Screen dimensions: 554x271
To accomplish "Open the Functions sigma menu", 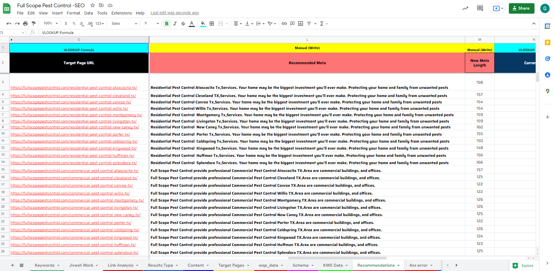I will (324, 24).
